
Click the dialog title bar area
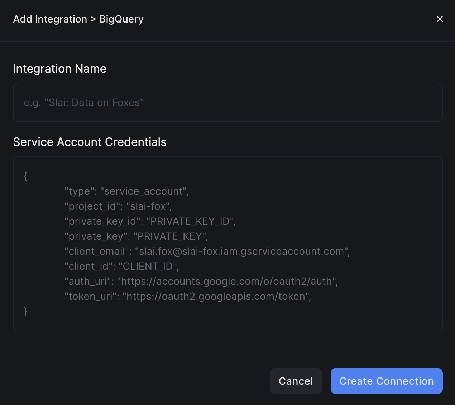pyautogui.click(x=228, y=19)
